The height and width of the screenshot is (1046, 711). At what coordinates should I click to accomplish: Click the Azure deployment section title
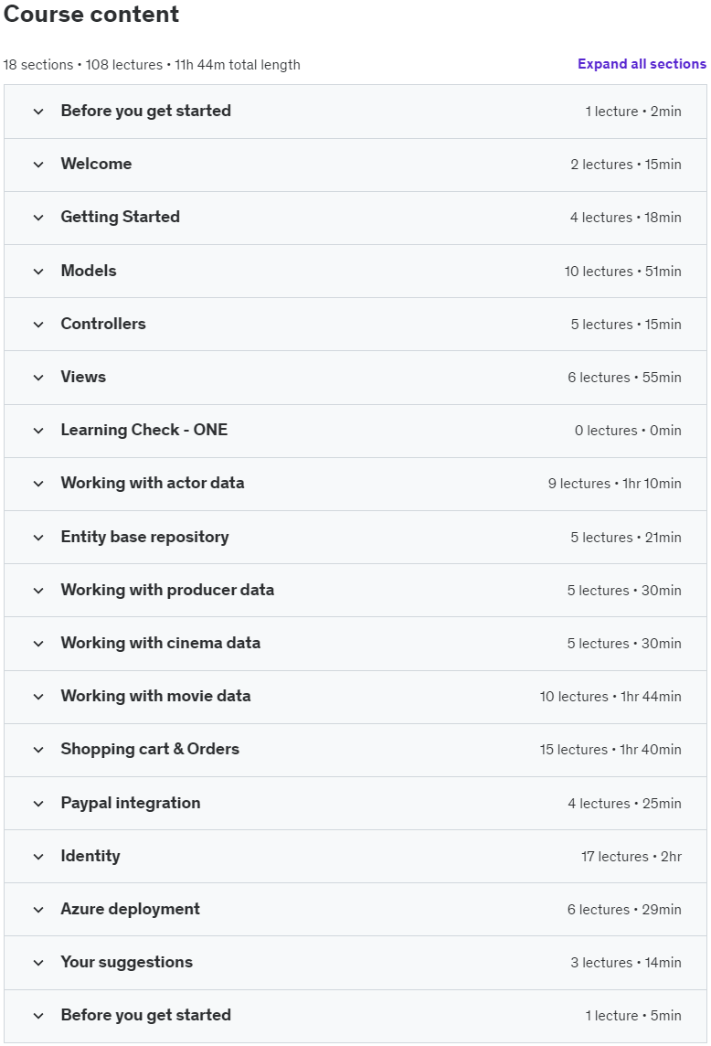click(x=130, y=909)
